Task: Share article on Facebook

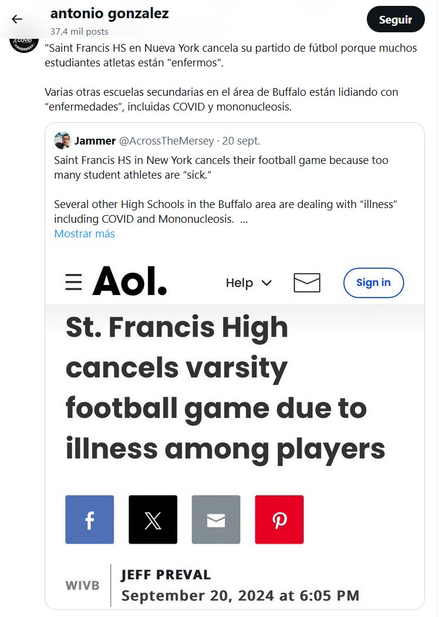Action: tap(90, 519)
